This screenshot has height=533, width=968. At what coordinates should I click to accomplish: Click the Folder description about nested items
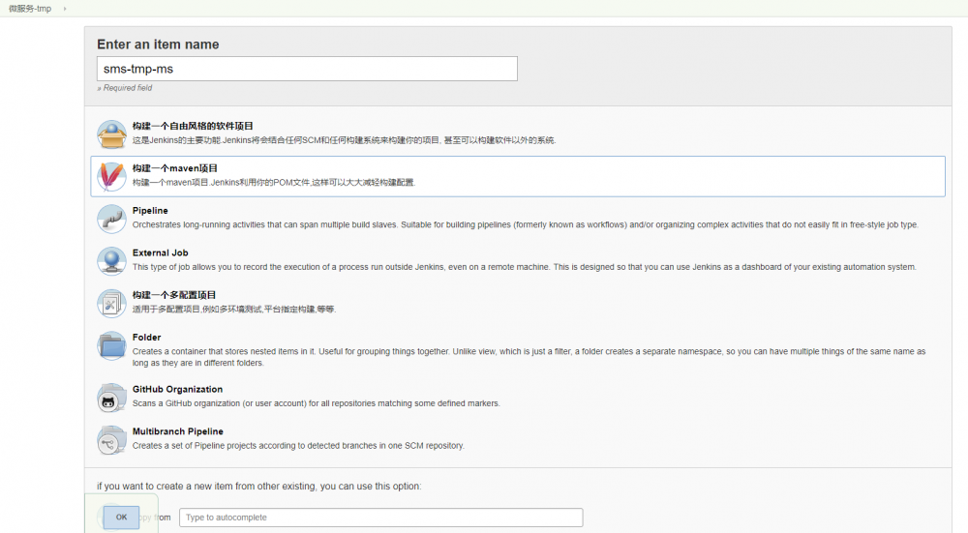529,357
